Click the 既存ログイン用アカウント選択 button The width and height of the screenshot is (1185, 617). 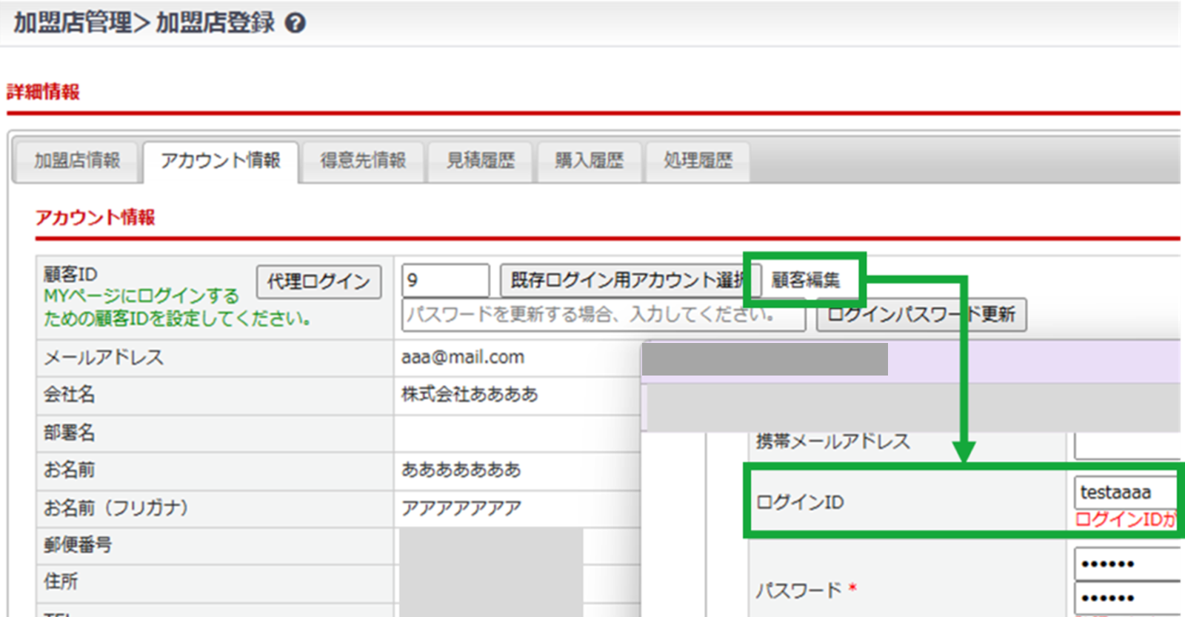point(630,280)
